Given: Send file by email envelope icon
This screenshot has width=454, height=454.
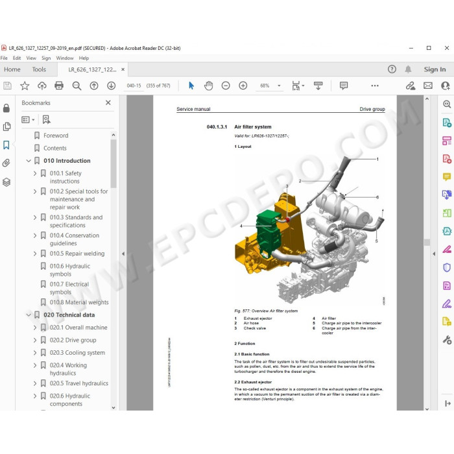Looking at the screenshot, I should pos(428,86).
